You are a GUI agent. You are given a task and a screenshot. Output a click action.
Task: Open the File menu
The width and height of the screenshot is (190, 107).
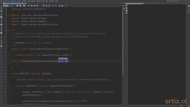click(1, 1)
